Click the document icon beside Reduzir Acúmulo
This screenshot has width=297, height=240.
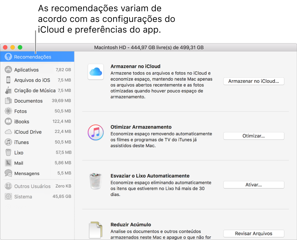[x=96, y=230]
